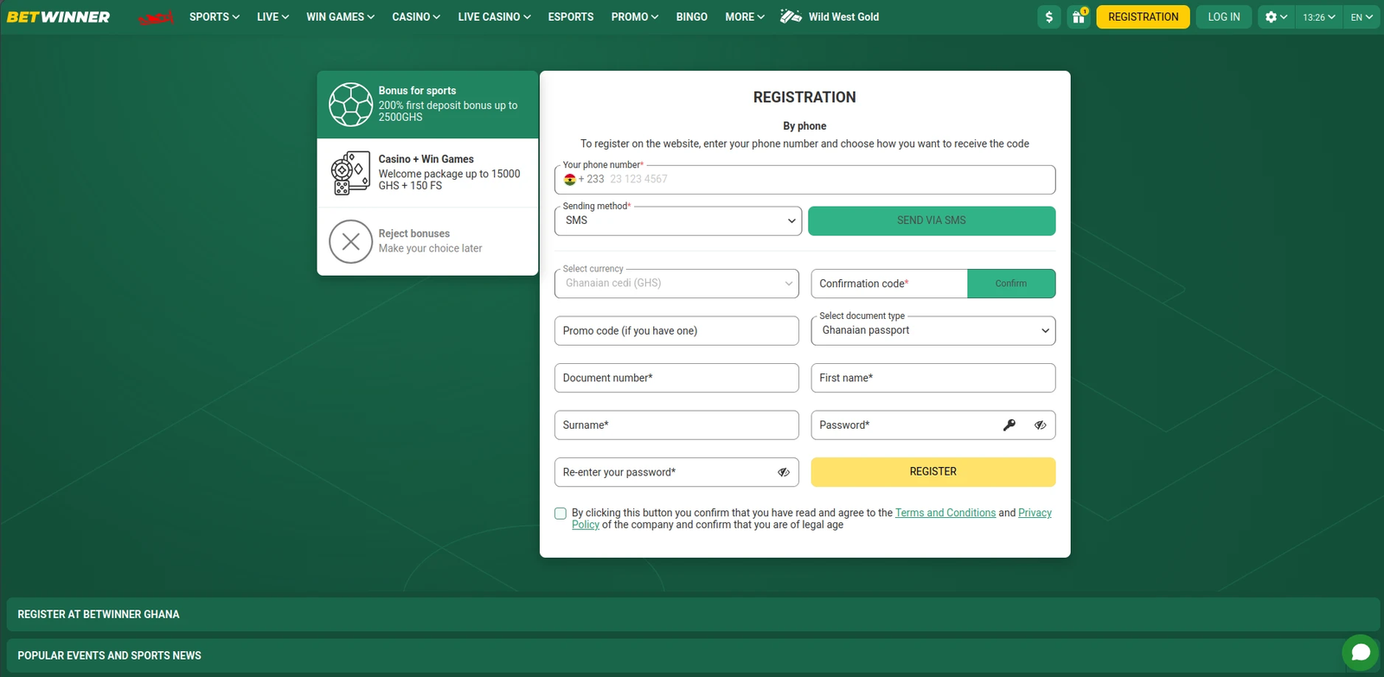Image resolution: width=1384 pixels, height=677 pixels.
Task: Focus the phone number input field
Action: point(805,180)
